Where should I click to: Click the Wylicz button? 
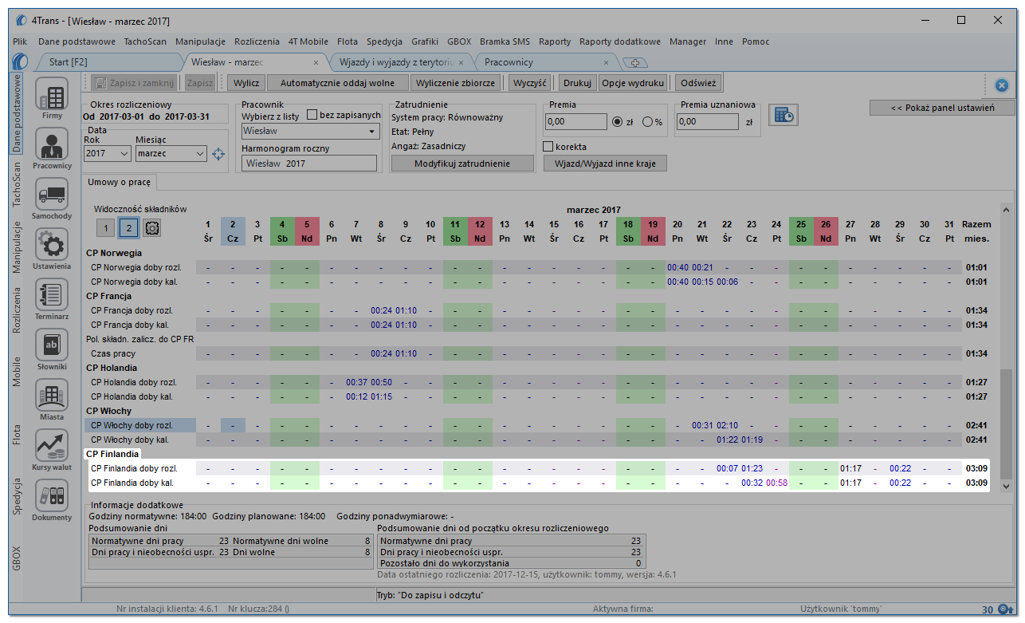coord(247,82)
